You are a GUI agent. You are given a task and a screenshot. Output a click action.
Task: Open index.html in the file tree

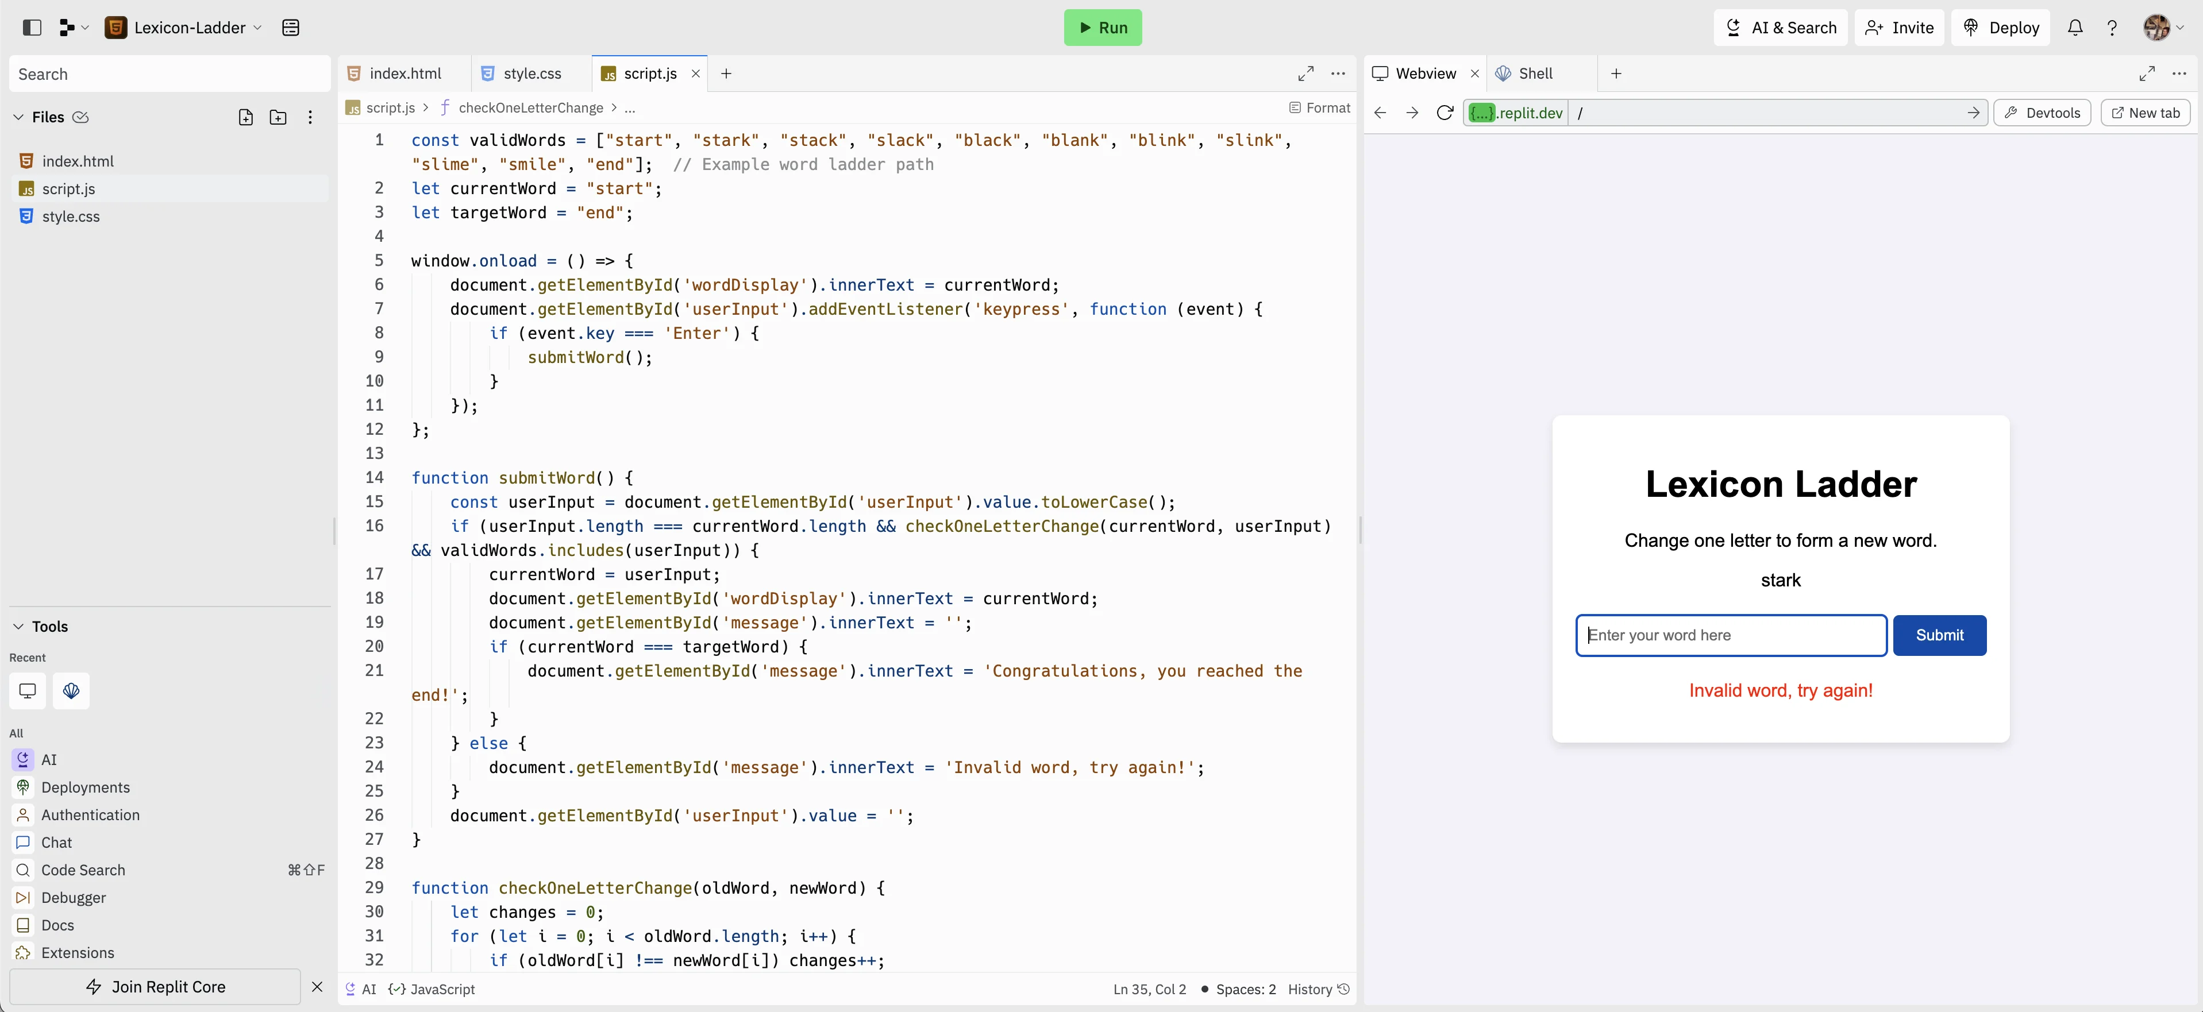(x=78, y=161)
